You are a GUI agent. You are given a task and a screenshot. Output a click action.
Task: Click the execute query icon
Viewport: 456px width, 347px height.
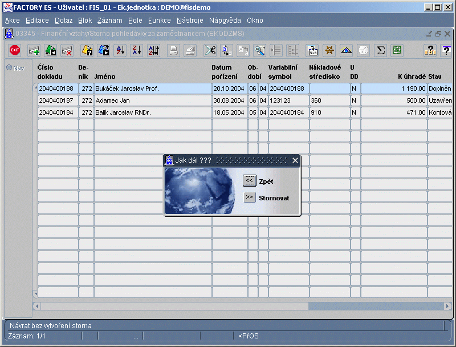[x=104, y=50]
